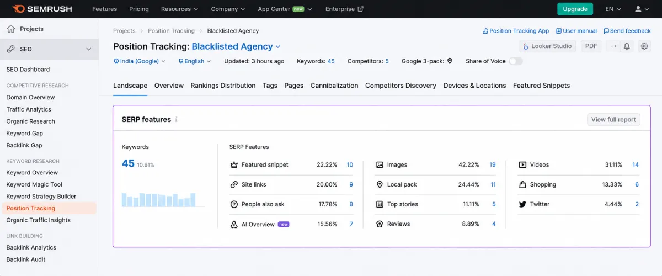Click the Google 3-pack location pin icon

point(450,61)
